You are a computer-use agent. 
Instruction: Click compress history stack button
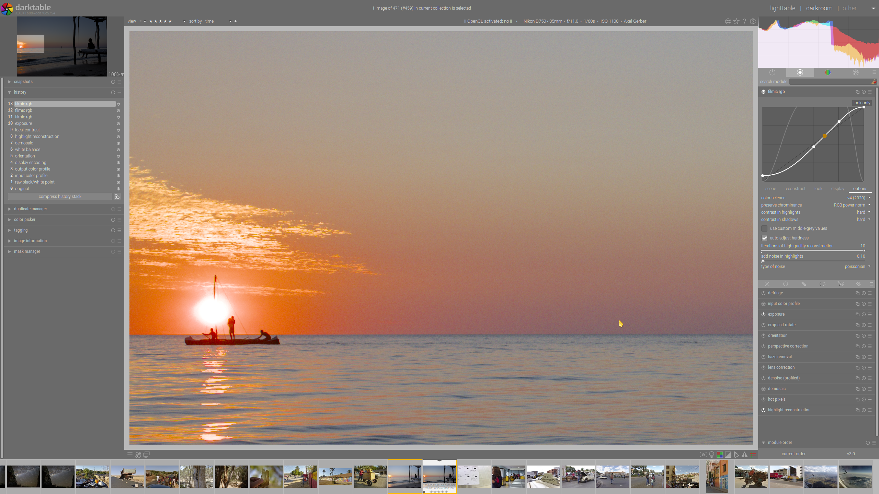click(x=60, y=197)
